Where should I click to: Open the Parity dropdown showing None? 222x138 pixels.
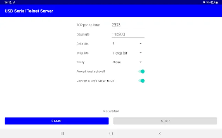127,62
